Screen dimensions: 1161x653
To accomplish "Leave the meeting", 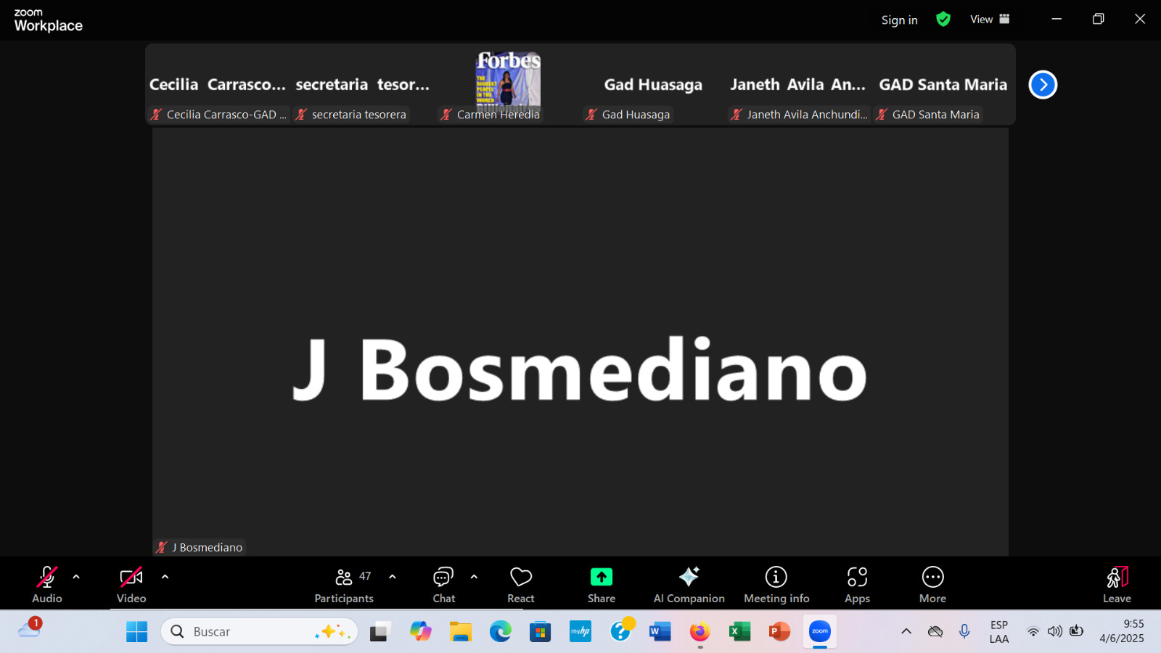I will point(1117,584).
